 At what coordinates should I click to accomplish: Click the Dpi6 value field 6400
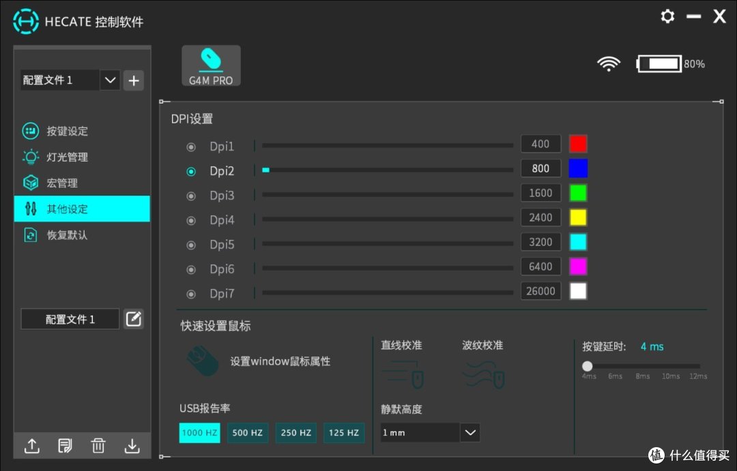click(x=540, y=267)
